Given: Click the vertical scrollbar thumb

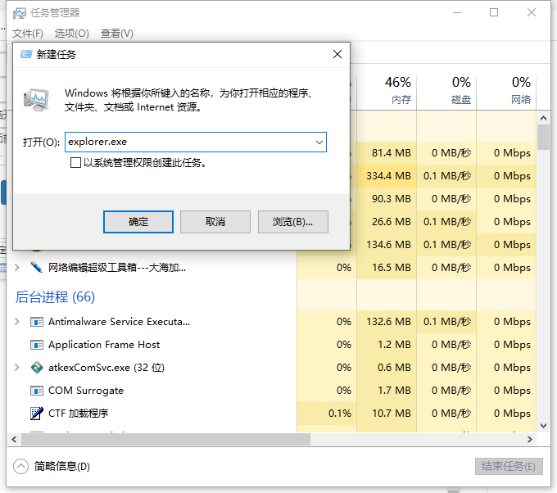Looking at the screenshot, I should pos(543,138).
